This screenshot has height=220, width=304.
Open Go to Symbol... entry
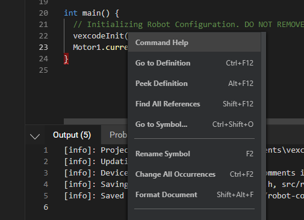coord(194,124)
